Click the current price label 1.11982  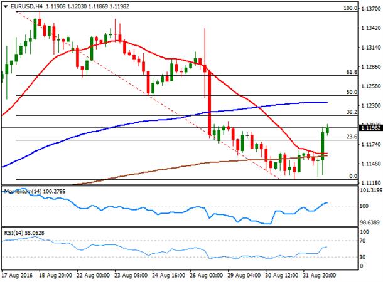371,128
